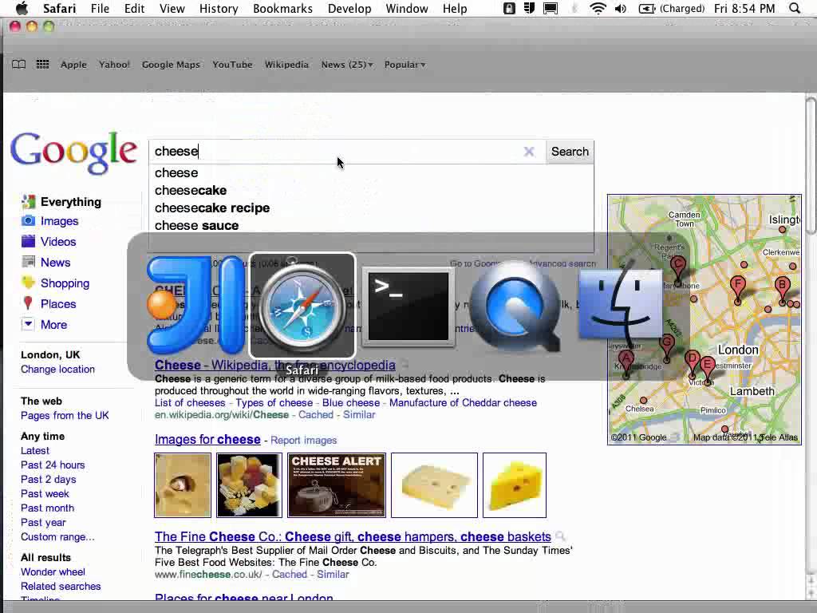The height and width of the screenshot is (613, 817).
Task: Filter by Past week
Action: click(x=45, y=493)
